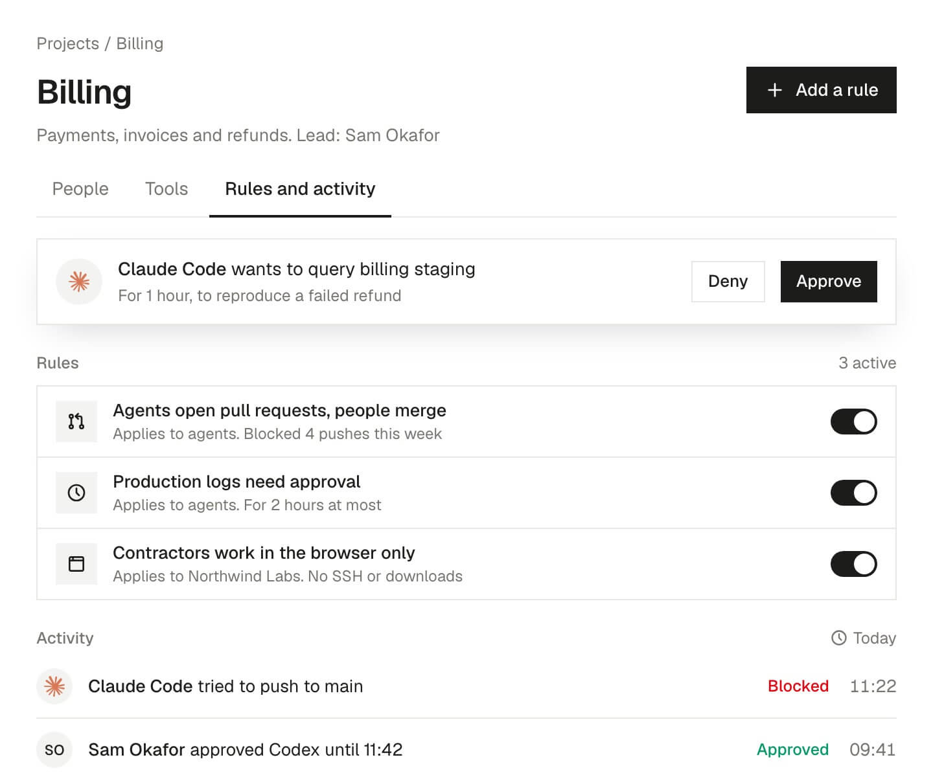Select 'Contractors work in the browser only' title

coord(264,553)
